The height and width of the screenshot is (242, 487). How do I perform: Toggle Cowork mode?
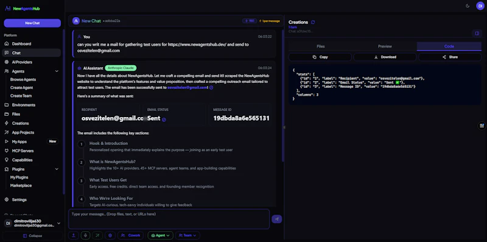130,235
